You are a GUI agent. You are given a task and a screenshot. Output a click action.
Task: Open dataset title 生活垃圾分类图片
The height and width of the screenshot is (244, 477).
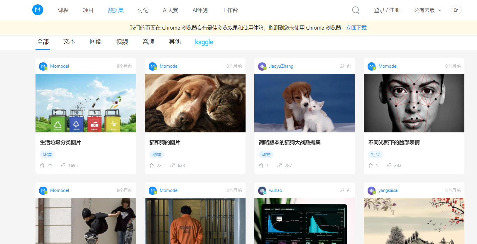coord(60,142)
